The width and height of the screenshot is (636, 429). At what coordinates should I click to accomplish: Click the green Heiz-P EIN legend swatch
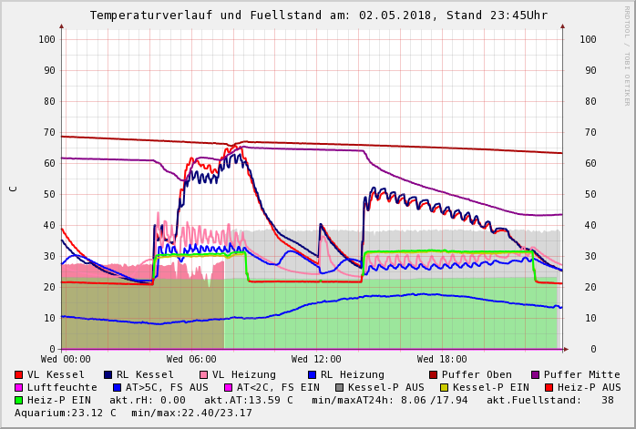coord(19,400)
